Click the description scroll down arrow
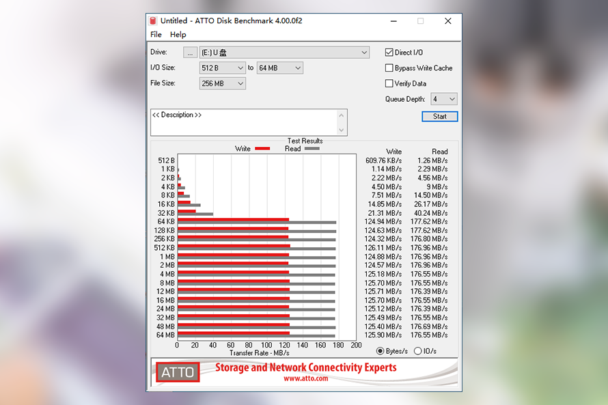Viewport: 608px width, 405px height. (x=342, y=130)
